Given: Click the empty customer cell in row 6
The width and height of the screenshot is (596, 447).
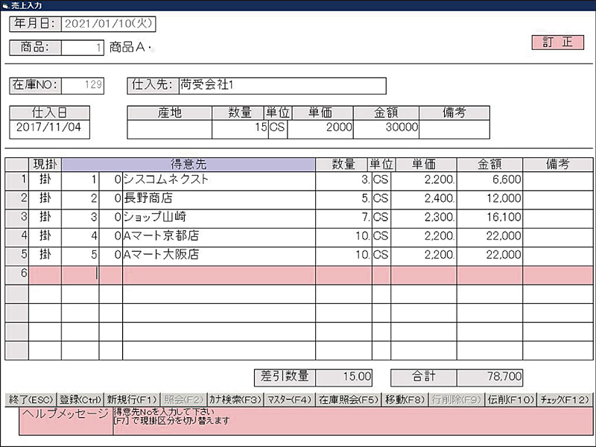Looking at the screenshot, I should coord(218,274).
